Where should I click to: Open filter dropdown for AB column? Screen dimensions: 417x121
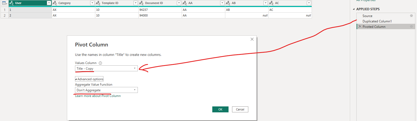click(265, 3)
